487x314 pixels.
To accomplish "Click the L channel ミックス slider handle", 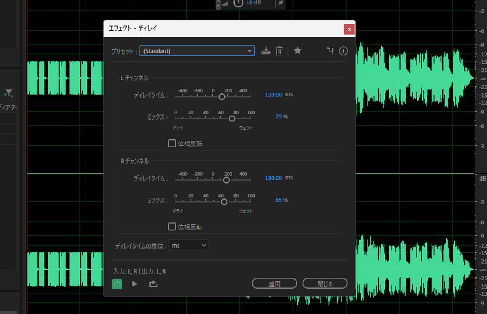I will [x=232, y=118].
